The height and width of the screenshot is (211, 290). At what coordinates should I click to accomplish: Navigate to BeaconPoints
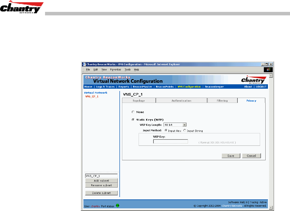pyautogui.click(x=164, y=87)
